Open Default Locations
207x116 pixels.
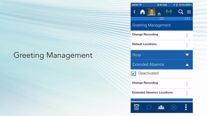pos(162,45)
